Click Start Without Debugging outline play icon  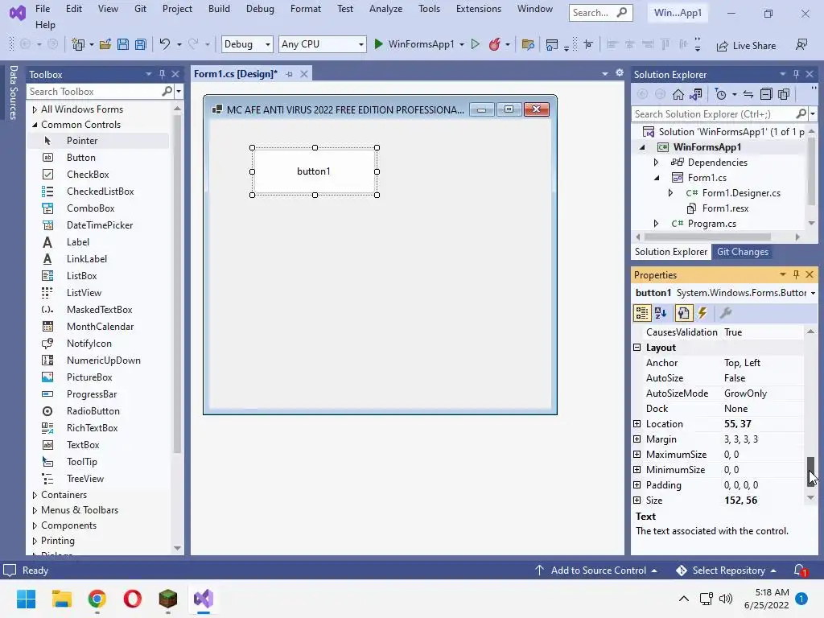tap(475, 44)
